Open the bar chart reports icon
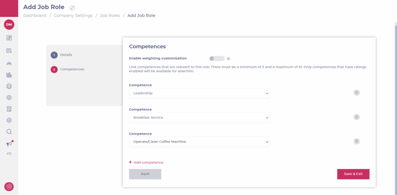Viewport: 397px width, 195px height. click(9, 75)
